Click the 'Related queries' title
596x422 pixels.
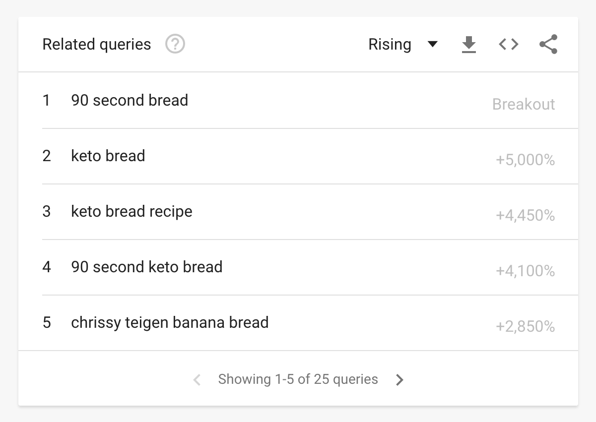[97, 45]
